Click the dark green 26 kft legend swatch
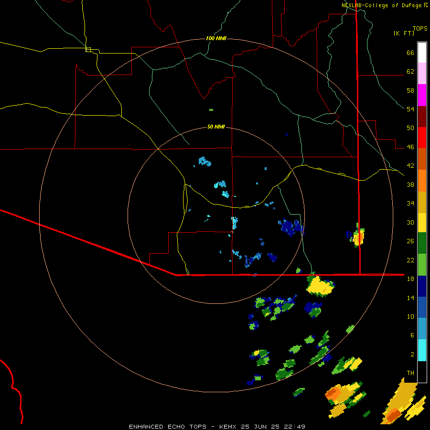 (x=422, y=243)
